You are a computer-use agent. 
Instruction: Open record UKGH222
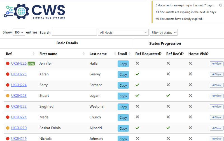pos(19,106)
